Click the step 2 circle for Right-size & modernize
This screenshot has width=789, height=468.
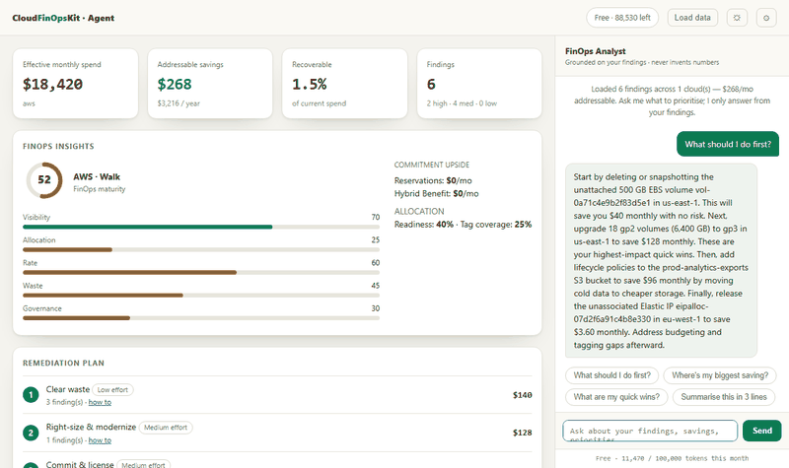(x=31, y=433)
